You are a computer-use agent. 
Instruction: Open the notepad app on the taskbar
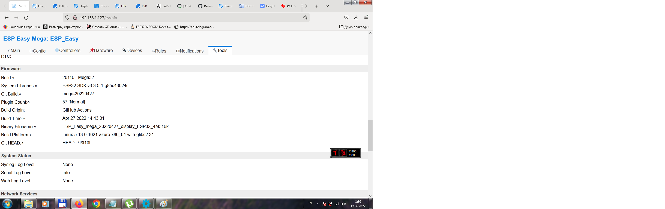click(x=113, y=204)
